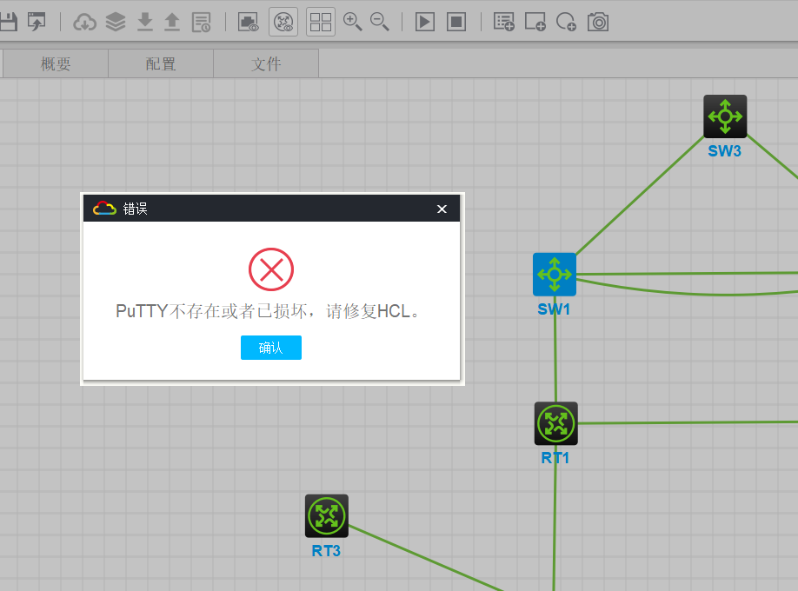Viewport: 798px width, 591px height.
Task: Click the PuTTY不存在或者已损坏 error message
Action: (269, 311)
